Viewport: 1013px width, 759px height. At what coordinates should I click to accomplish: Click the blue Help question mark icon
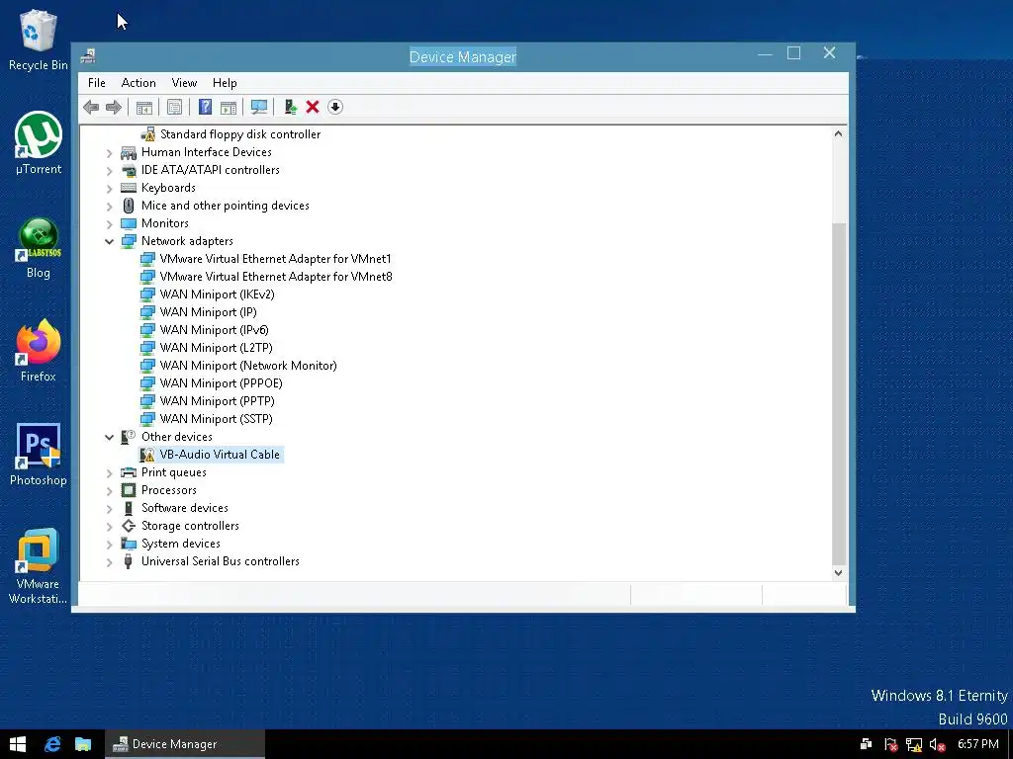coord(205,107)
